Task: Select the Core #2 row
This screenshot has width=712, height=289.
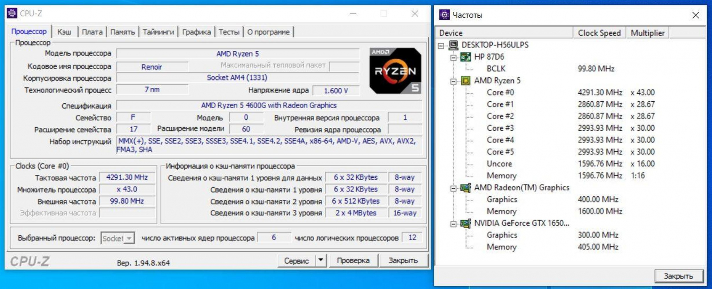Action: 500,116
